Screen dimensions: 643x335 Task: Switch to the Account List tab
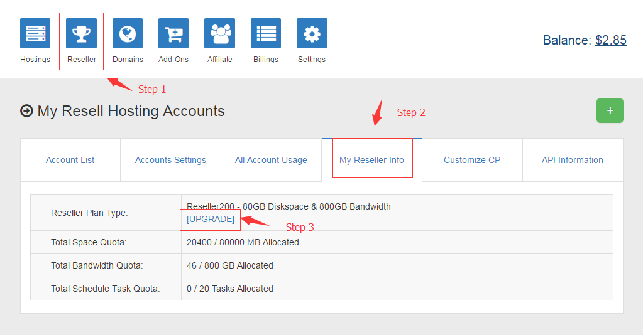[x=70, y=160]
